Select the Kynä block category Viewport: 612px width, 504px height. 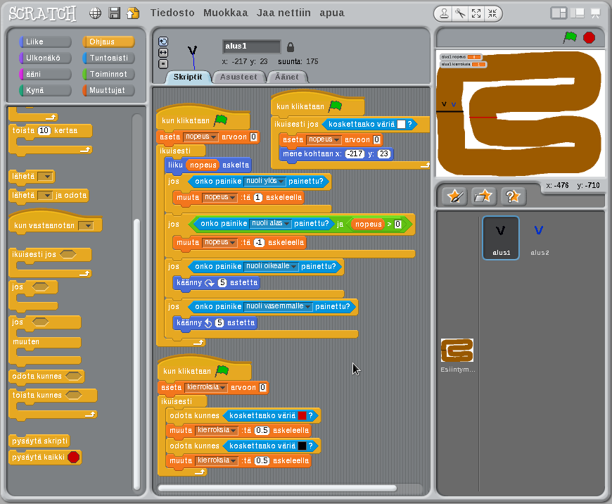(45, 90)
